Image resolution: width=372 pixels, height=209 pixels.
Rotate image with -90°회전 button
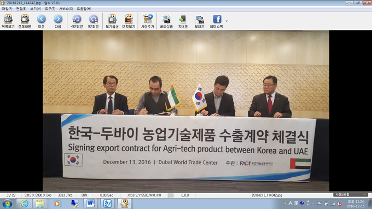pos(77,21)
